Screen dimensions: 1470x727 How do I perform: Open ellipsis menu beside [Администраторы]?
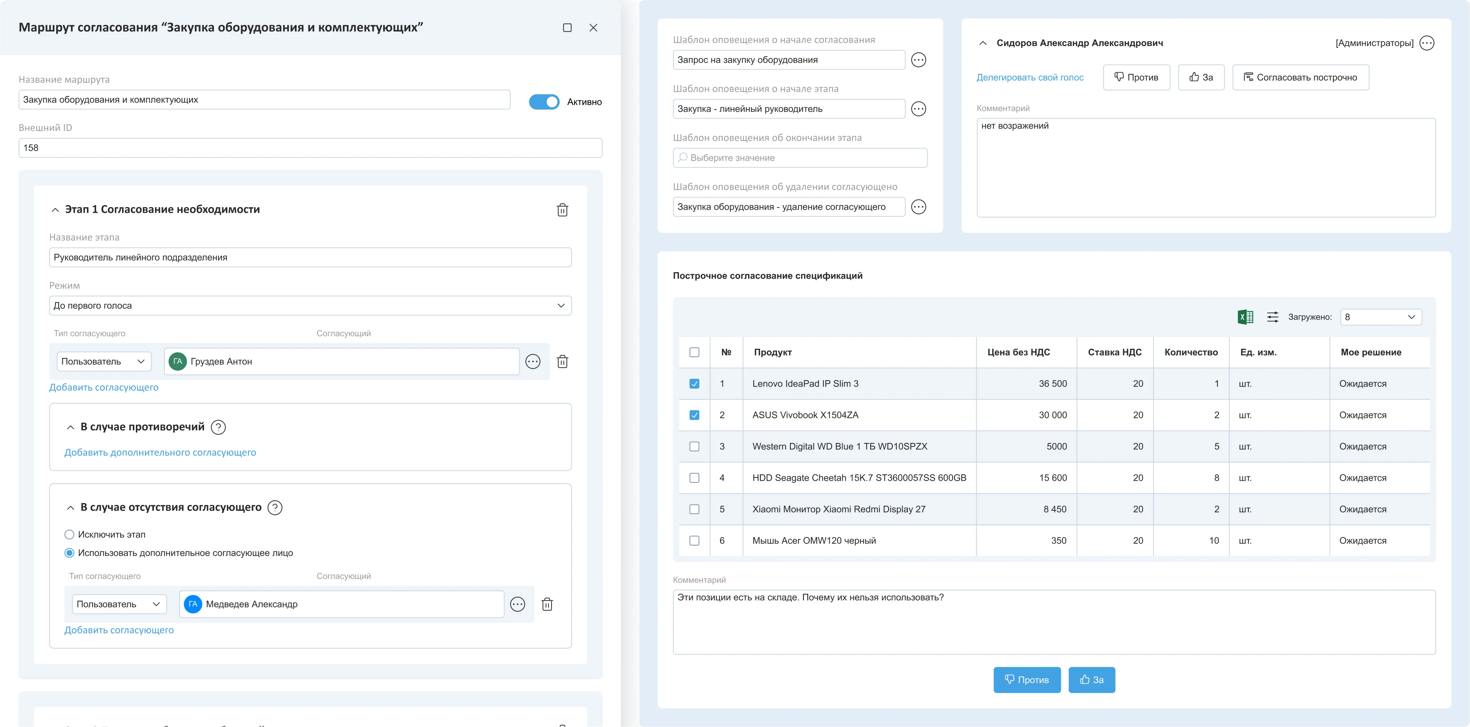coord(1427,43)
